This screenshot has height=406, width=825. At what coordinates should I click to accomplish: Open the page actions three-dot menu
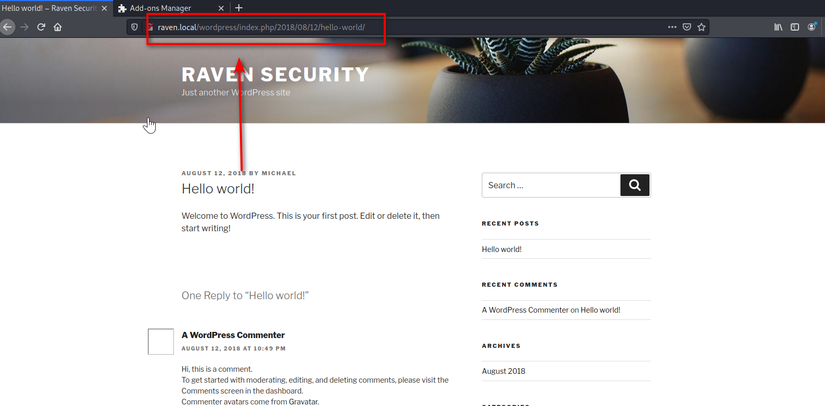click(x=672, y=27)
